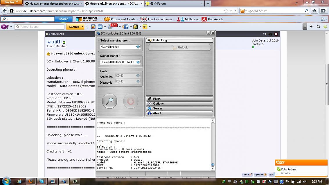Open Internet Explorer from the taskbar
The image size is (329, 185).
[19, 181]
